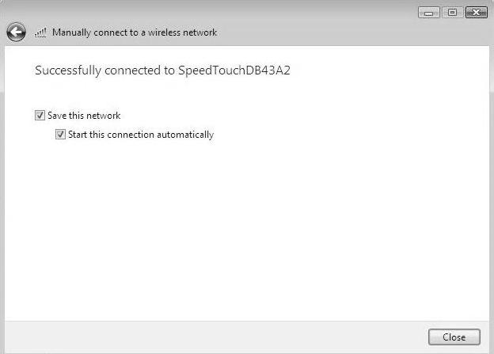
Task: Click the "Successfully connected to" heading text
Action: point(104,70)
